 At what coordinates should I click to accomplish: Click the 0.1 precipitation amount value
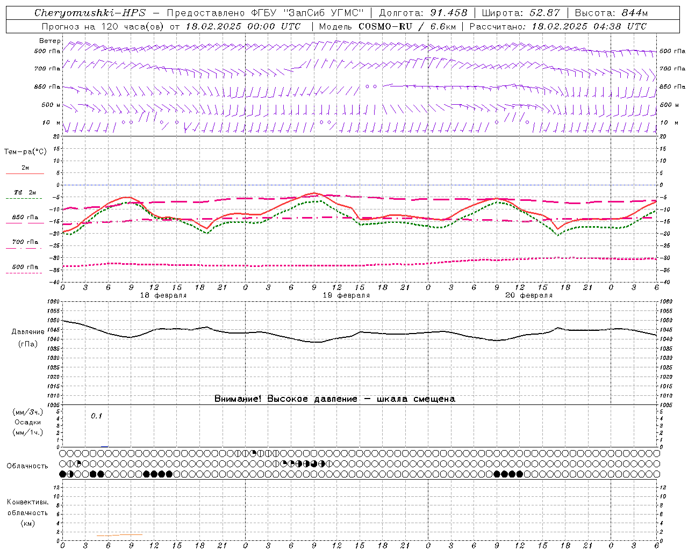(96, 416)
